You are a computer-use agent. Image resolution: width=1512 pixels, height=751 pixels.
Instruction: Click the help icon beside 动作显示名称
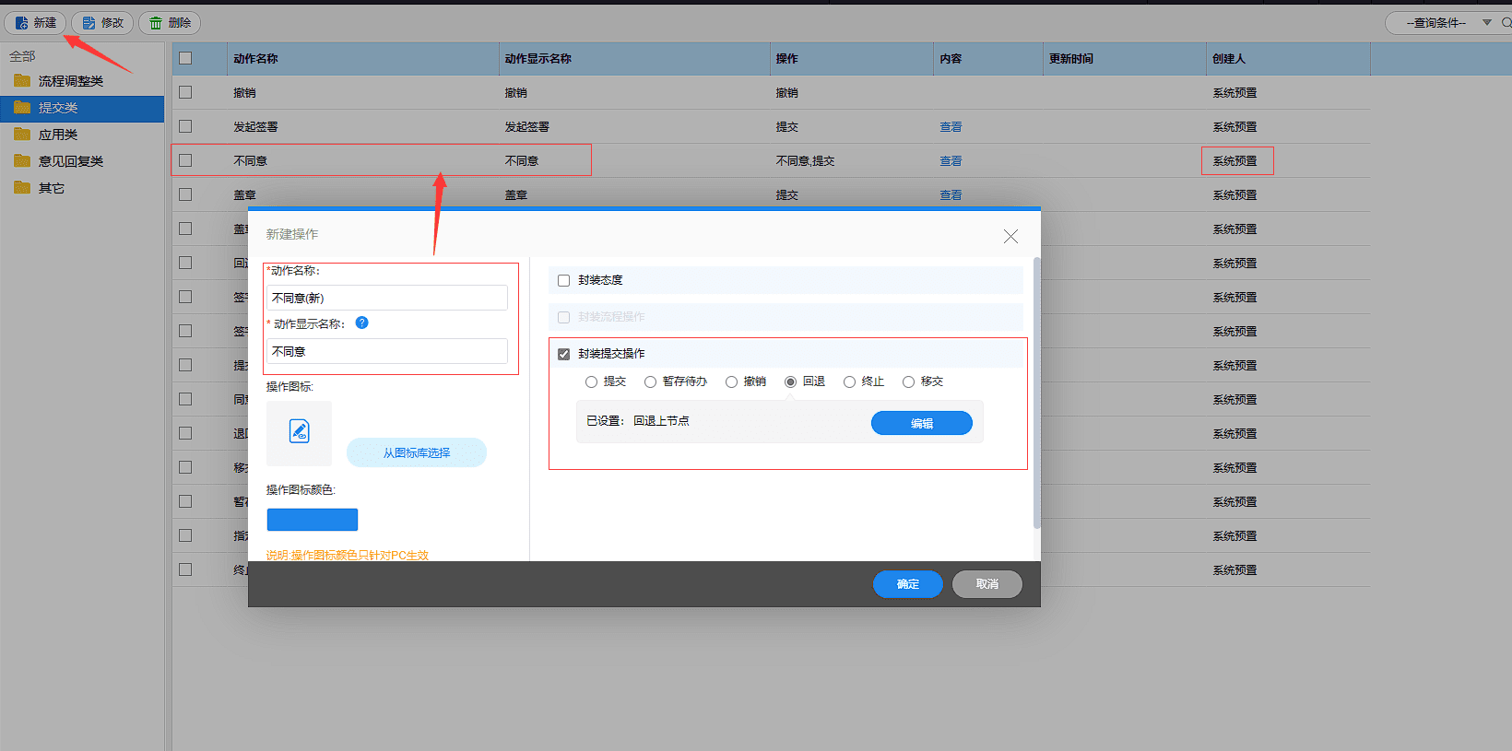[x=361, y=323]
